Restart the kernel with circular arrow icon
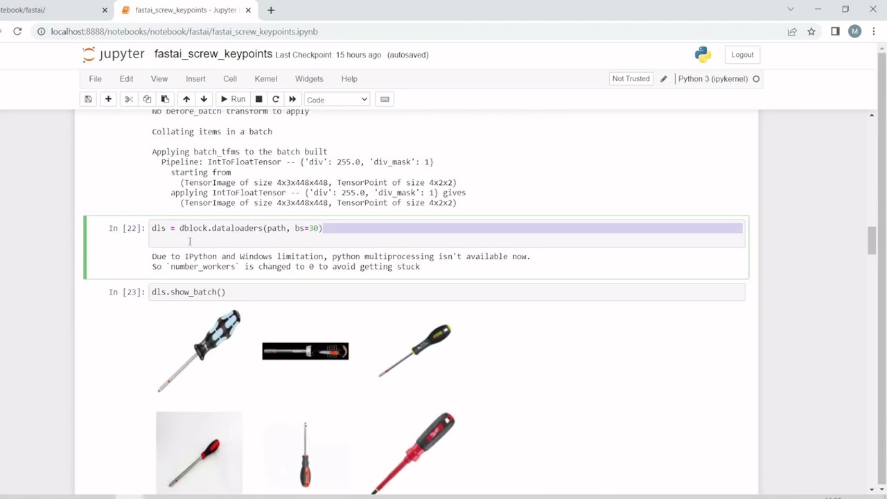 [276, 99]
